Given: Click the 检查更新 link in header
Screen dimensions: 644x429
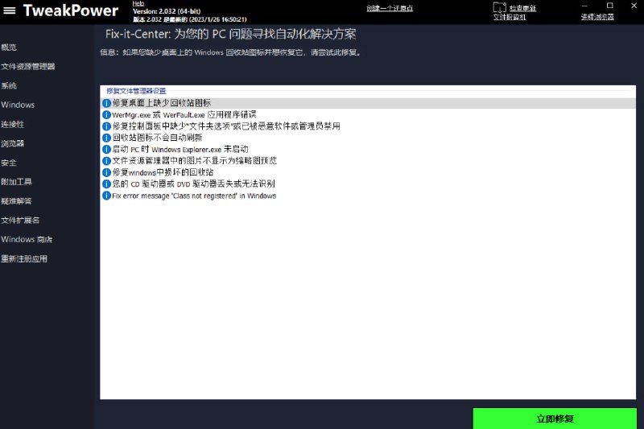Looking at the screenshot, I should pyautogui.click(x=522, y=8).
